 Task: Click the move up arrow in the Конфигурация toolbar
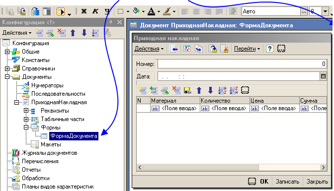pos(73,33)
